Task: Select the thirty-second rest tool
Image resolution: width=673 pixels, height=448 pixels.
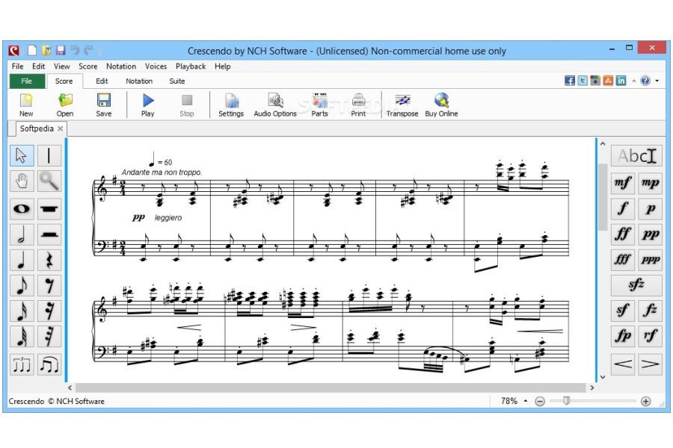Action: [49, 337]
